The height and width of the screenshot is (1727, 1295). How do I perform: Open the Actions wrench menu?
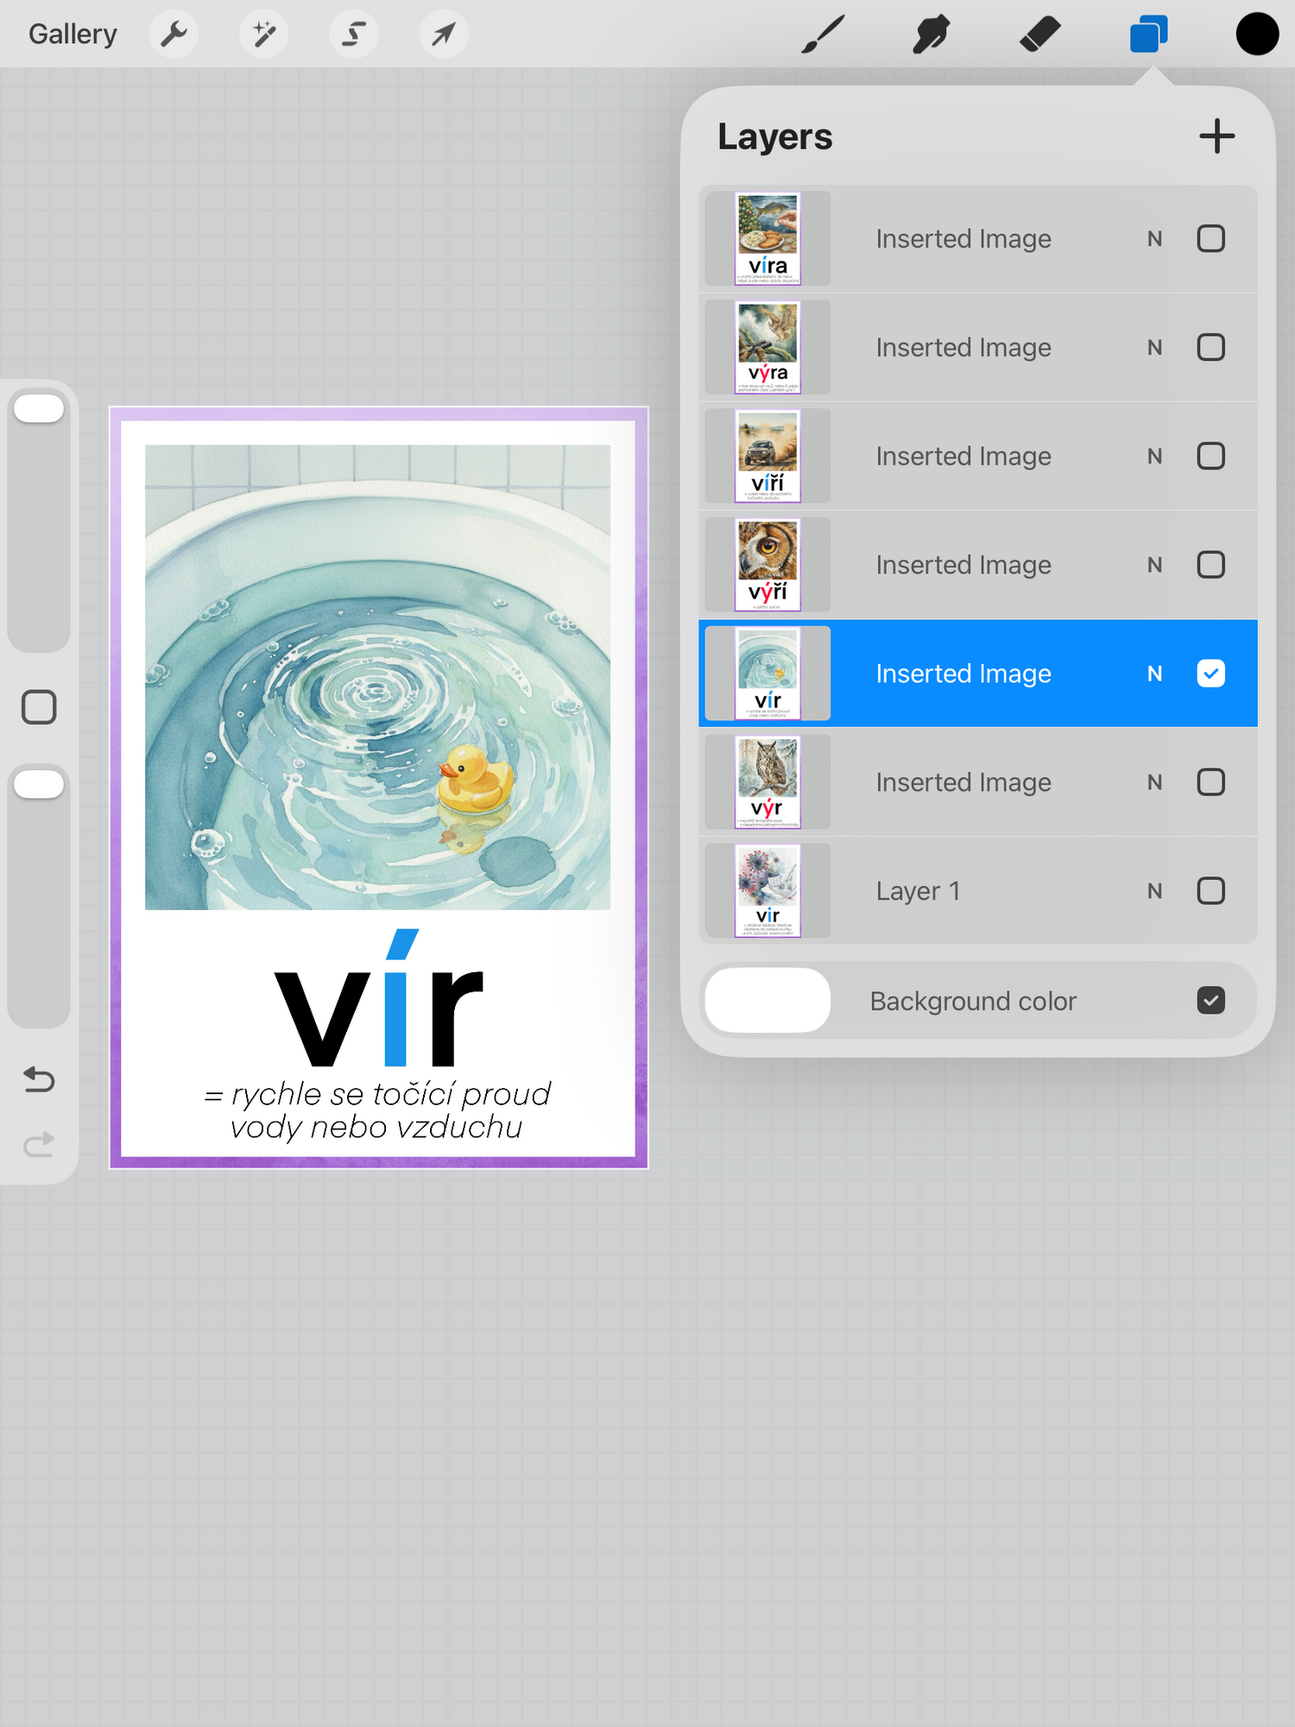174,35
